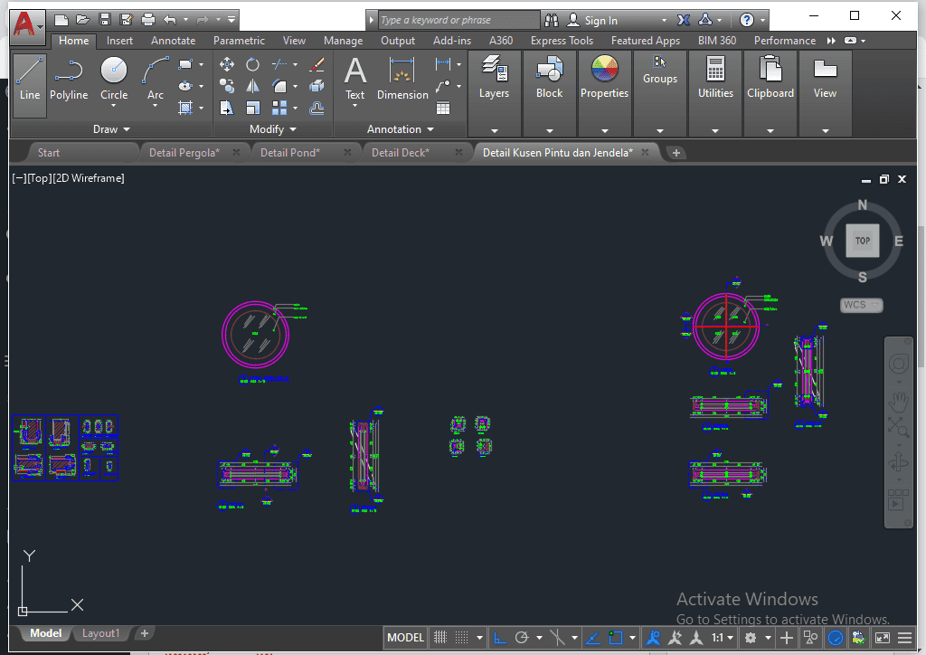Viewport: 926px width, 655px height.
Task: Insert a table from Annotation panel
Action: pos(443,108)
